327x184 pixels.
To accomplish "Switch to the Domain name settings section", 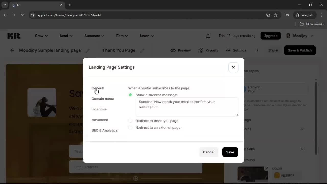I will pos(102,99).
